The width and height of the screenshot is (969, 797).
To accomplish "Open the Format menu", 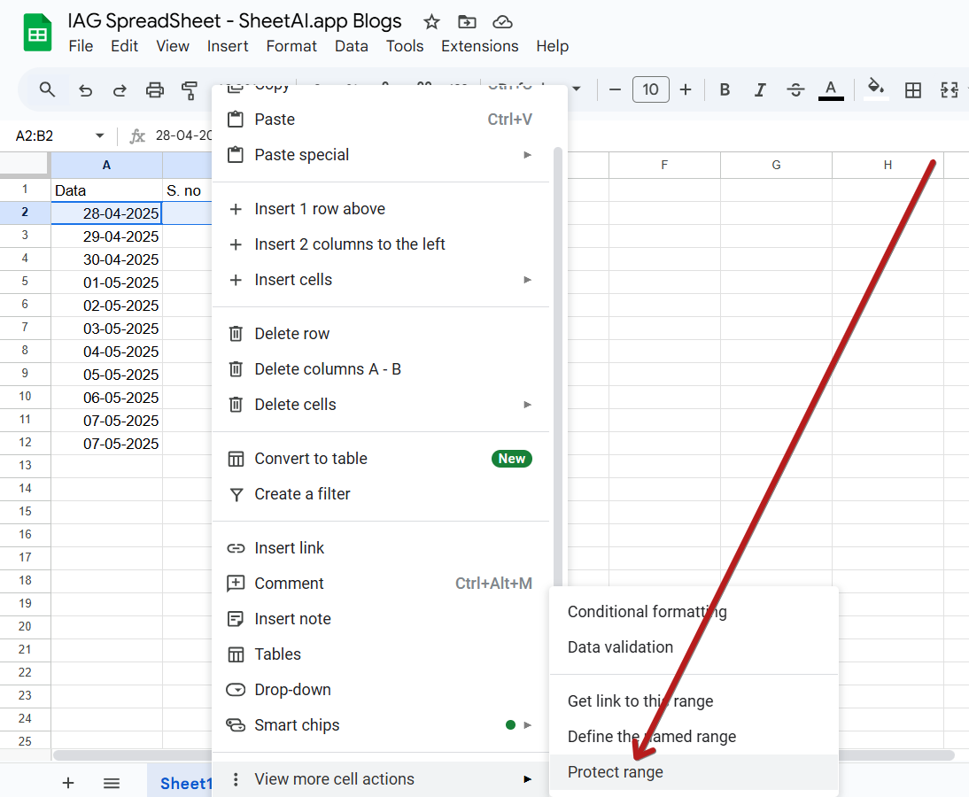I will pyautogui.click(x=291, y=46).
